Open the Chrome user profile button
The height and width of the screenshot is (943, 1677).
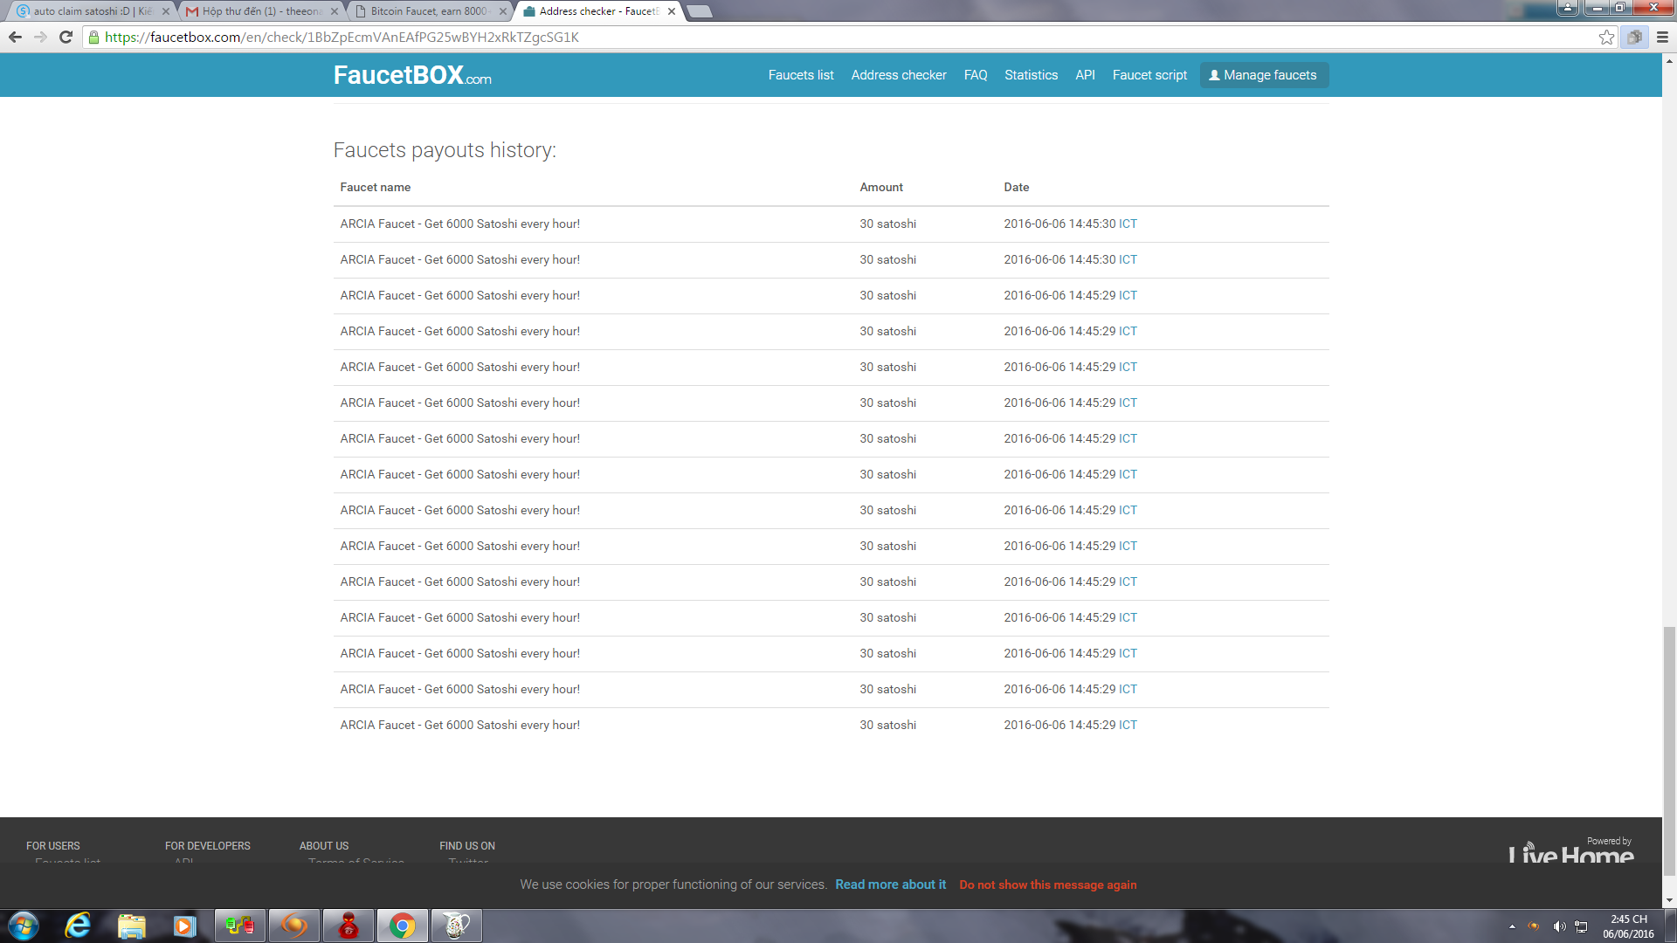pyautogui.click(x=1567, y=8)
